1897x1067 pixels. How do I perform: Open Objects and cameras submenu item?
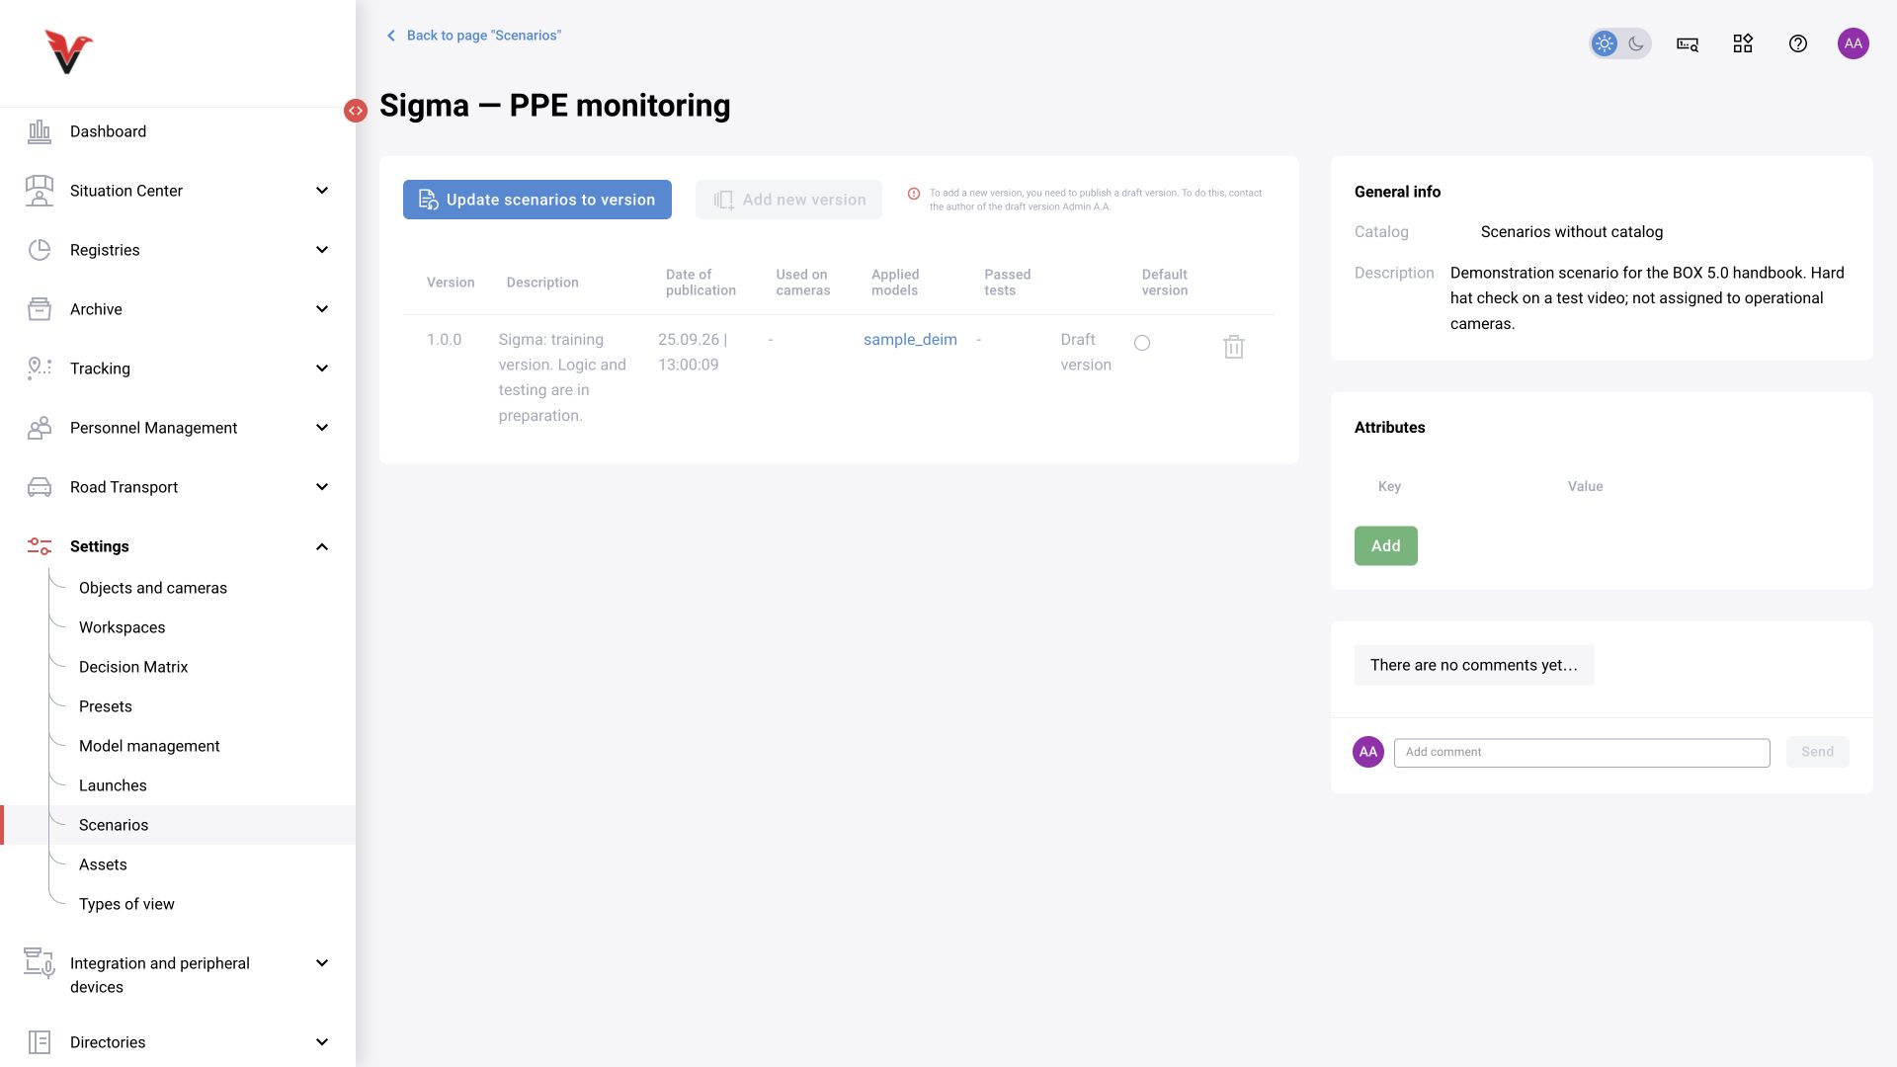coord(153,588)
